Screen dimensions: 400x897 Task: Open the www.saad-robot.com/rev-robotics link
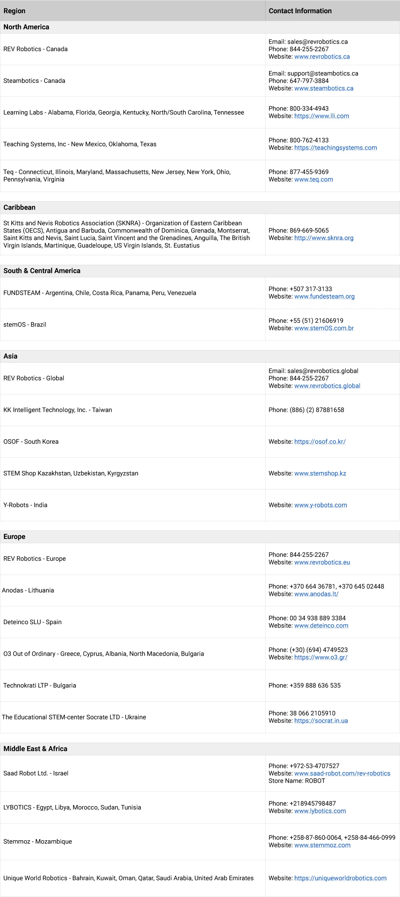point(342,773)
